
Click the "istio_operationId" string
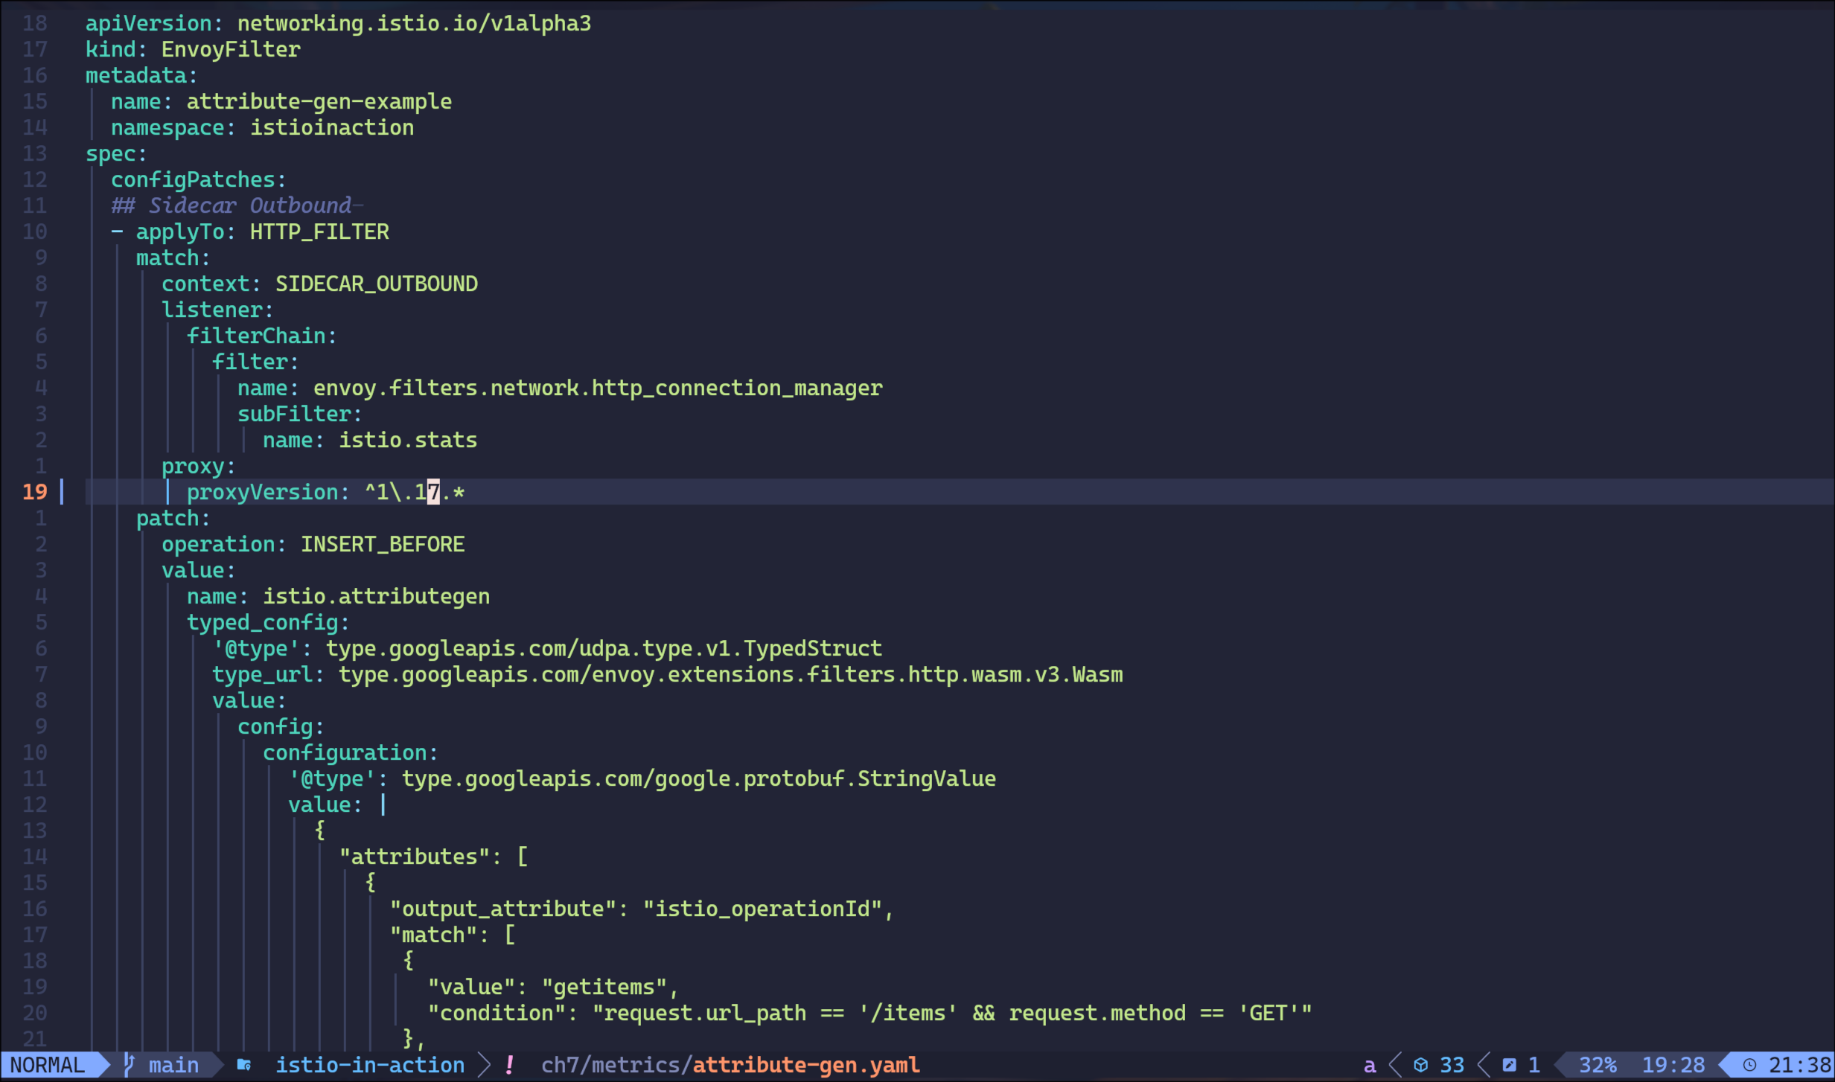[762, 909]
